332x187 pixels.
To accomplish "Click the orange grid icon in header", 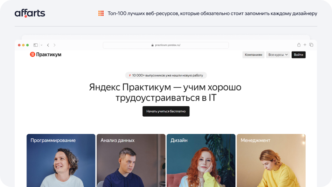I will [x=101, y=13].
